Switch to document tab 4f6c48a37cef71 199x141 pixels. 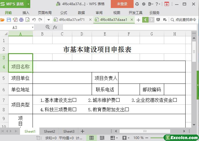(x=72, y=20)
